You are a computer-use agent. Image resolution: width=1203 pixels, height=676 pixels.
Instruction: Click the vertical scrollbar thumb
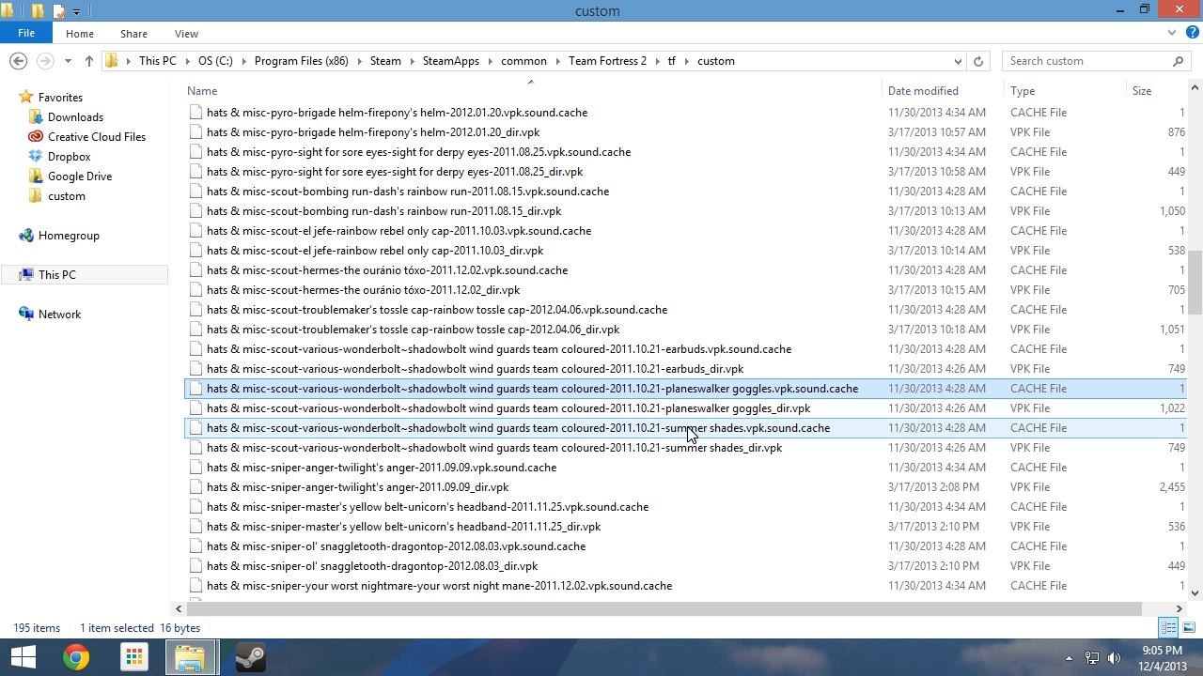(x=1195, y=282)
